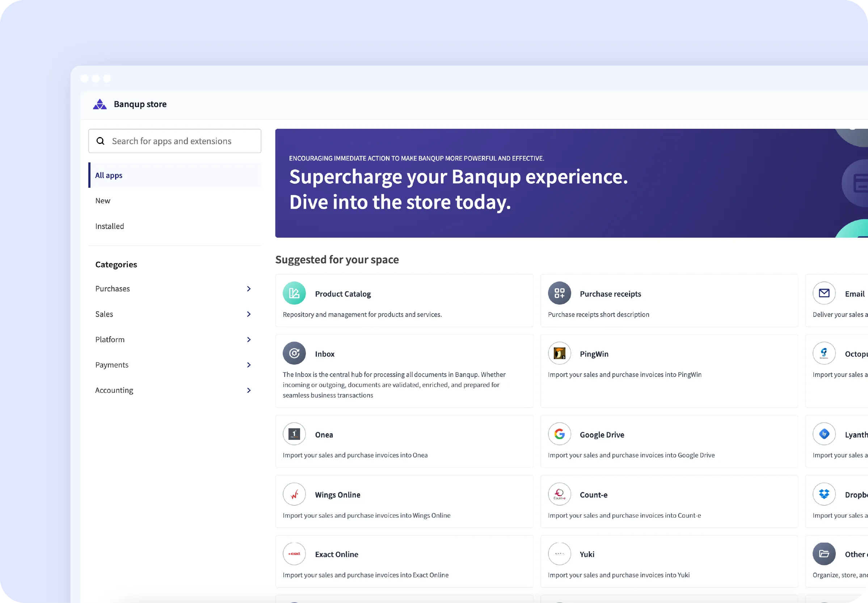Open the Count-e title link
Image resolution: width=868 pixels, height=603 pixels.
pos(594,494)
